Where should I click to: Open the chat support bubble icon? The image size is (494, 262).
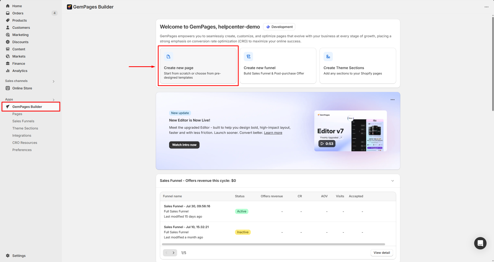[x=480, y=243]
